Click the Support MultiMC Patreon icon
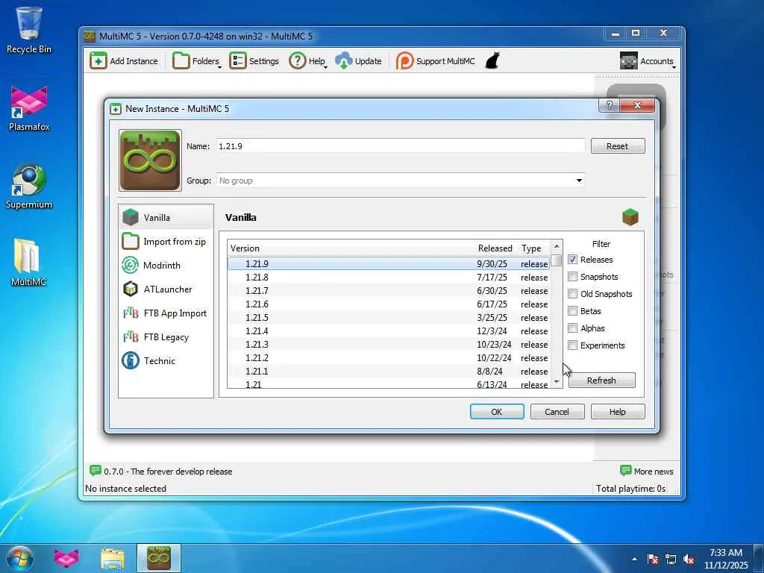 [x=404, y=61]
